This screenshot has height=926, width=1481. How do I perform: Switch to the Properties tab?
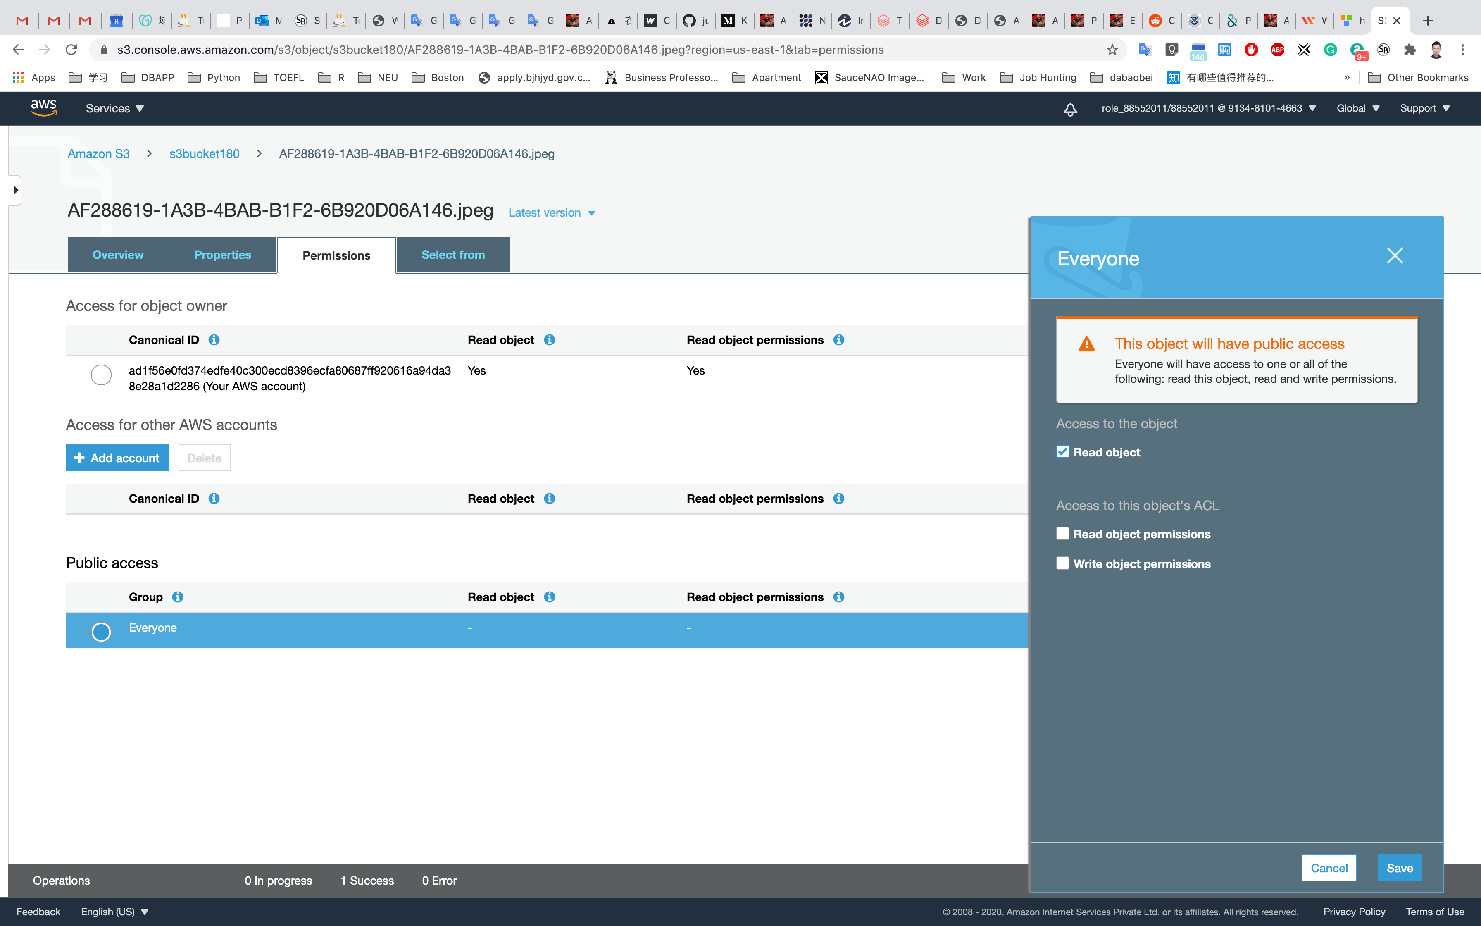[x=222, y=255]
